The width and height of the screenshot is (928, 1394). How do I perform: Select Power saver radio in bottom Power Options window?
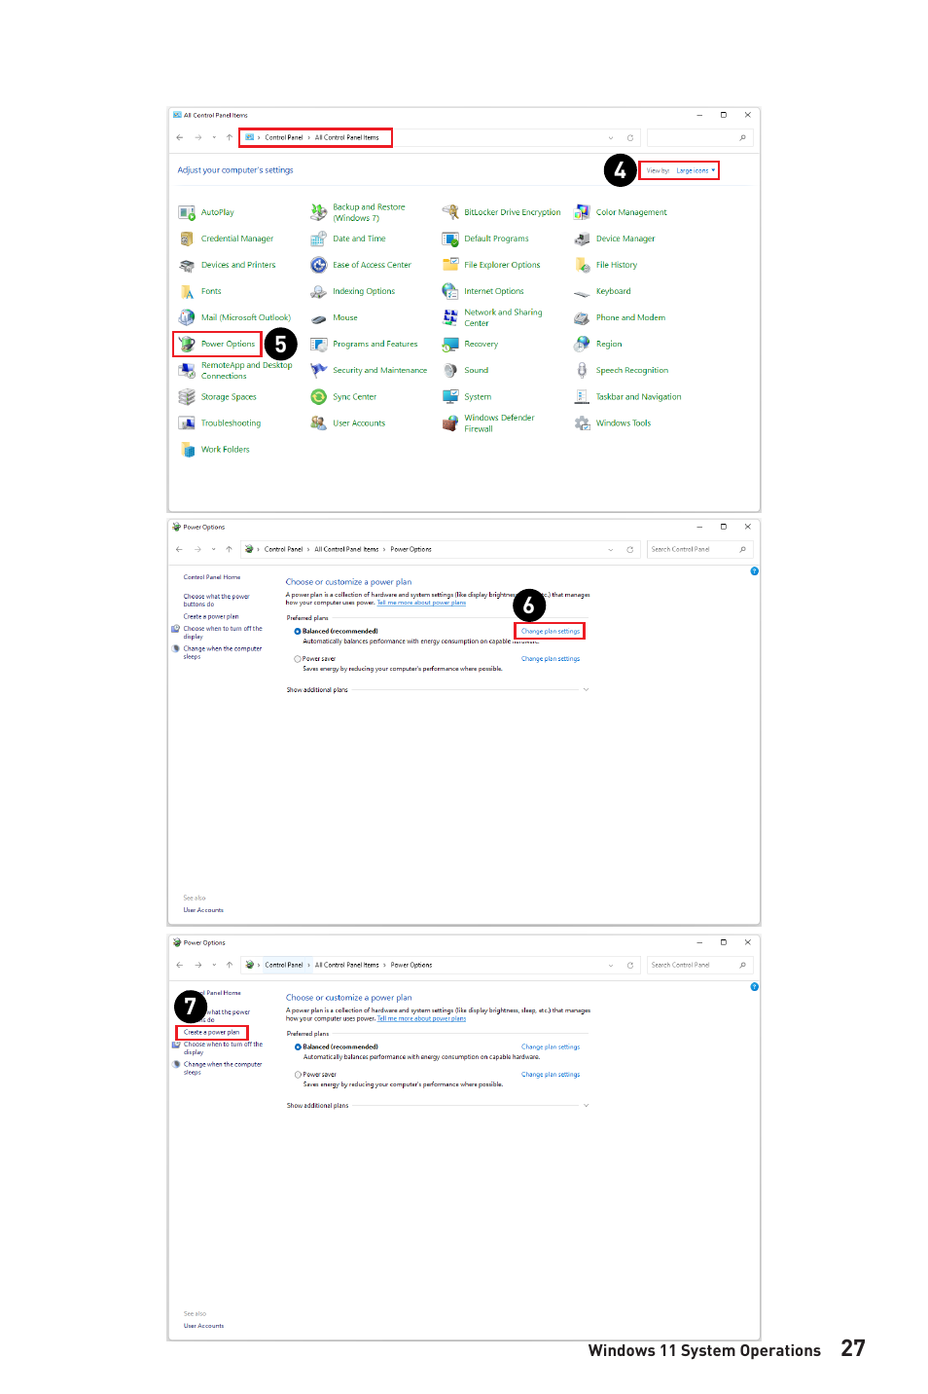click(x=298, y=1075)
